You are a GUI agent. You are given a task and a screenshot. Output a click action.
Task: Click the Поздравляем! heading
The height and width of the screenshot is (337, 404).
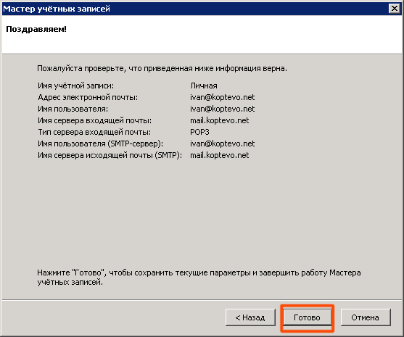[36, 29]
